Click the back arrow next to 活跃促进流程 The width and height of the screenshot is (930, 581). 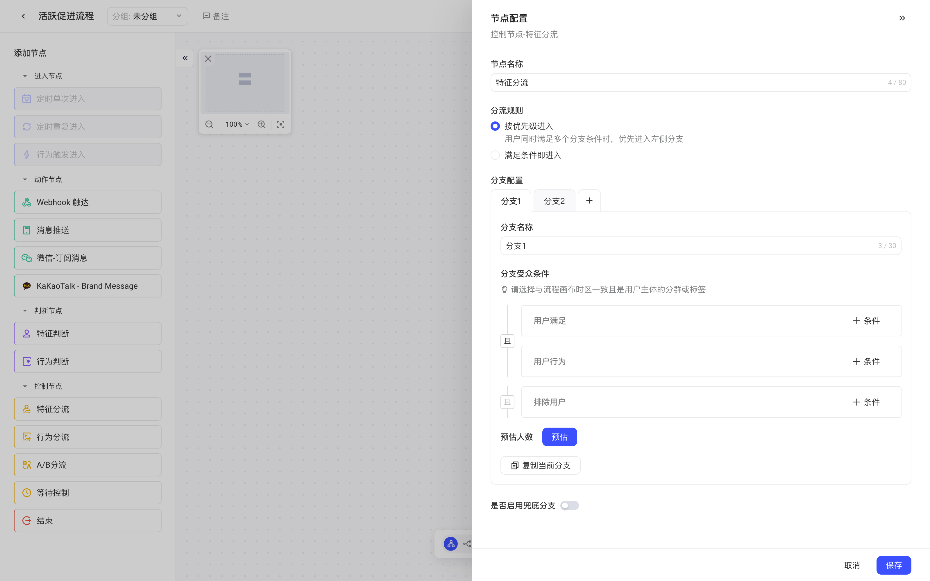[x=24, y=16]
